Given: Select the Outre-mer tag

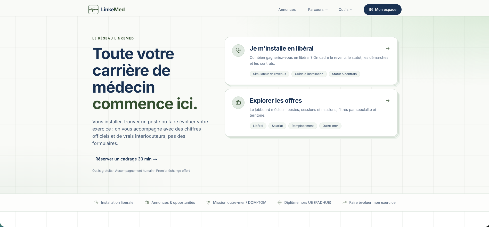Looking at the screenshot, I should click(330, 126).
